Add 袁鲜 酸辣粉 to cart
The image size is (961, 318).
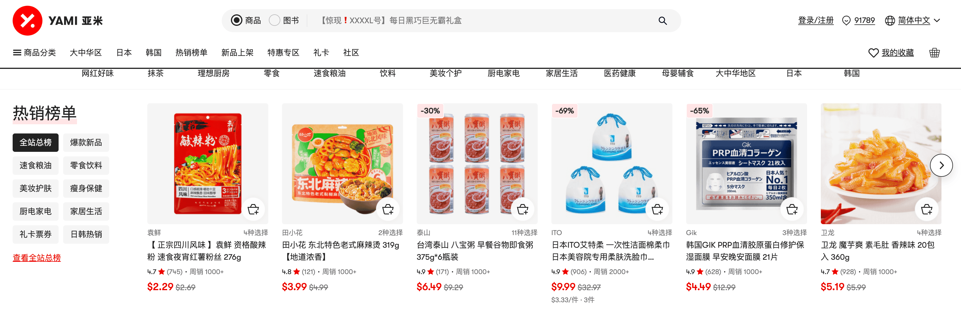point(253,209)
